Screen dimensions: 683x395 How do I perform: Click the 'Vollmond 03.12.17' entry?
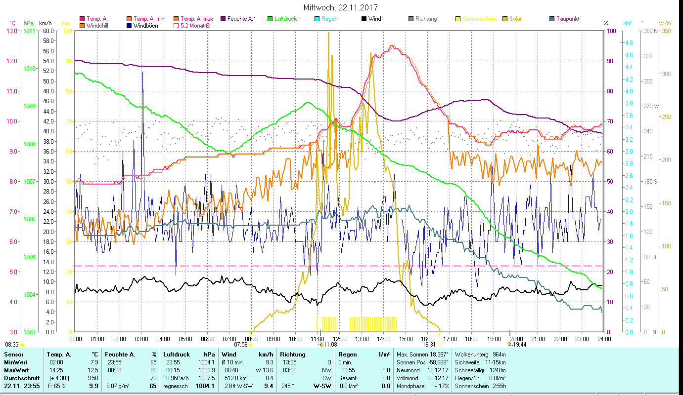click(422, 378)
